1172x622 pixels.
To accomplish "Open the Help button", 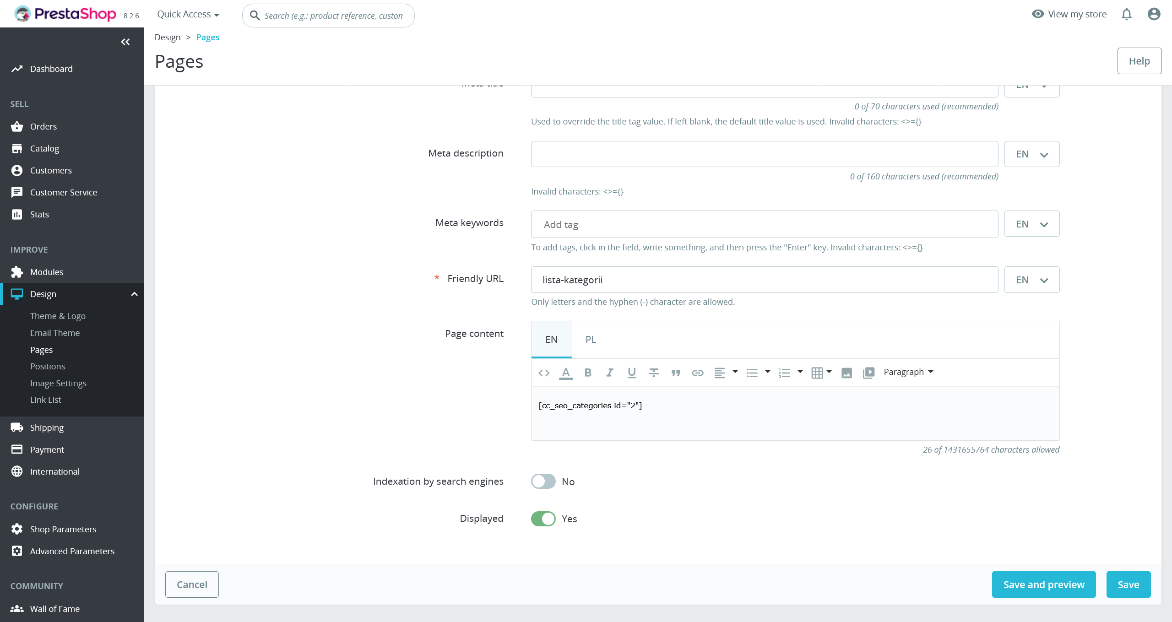I will pos(1139,61).
